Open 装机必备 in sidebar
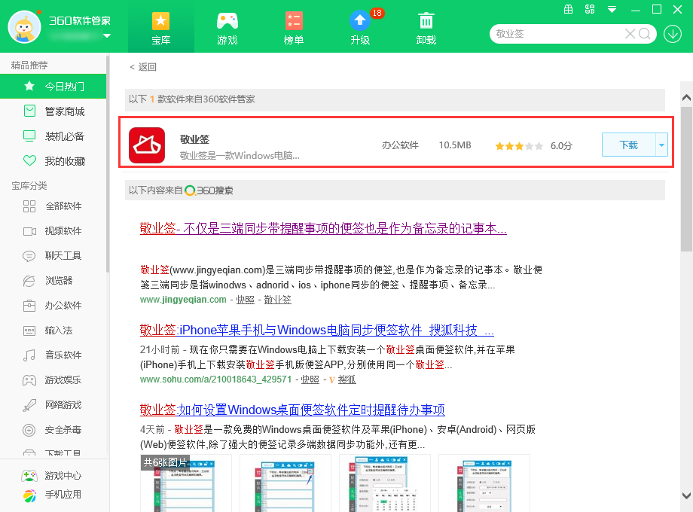Image resolution: width=693 pixels, height=512 pixels. point(53,136)
